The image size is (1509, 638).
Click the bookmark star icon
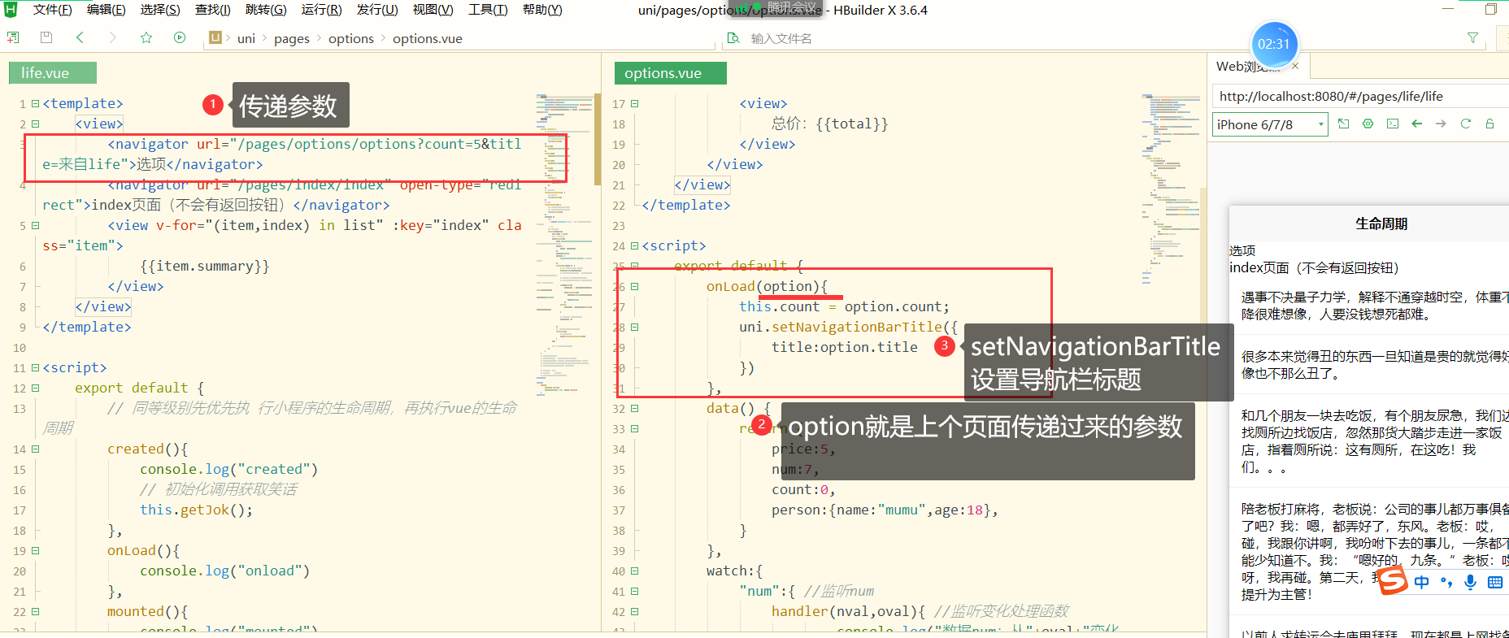(x=146, y=37)
